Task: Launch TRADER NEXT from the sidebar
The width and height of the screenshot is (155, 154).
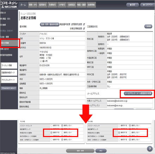Action: (x=9, y=88)
